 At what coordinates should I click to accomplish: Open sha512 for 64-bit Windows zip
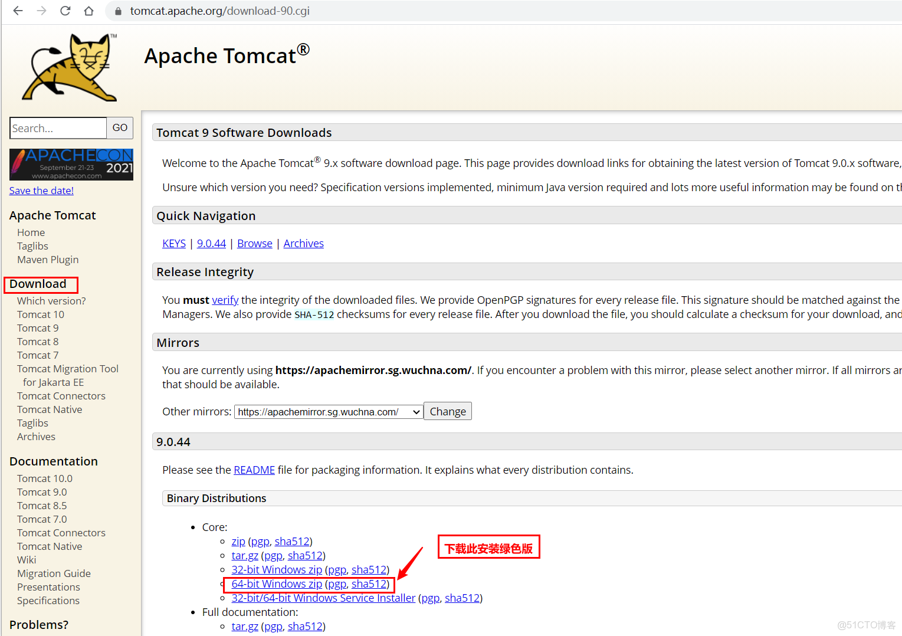pos(369,583)
